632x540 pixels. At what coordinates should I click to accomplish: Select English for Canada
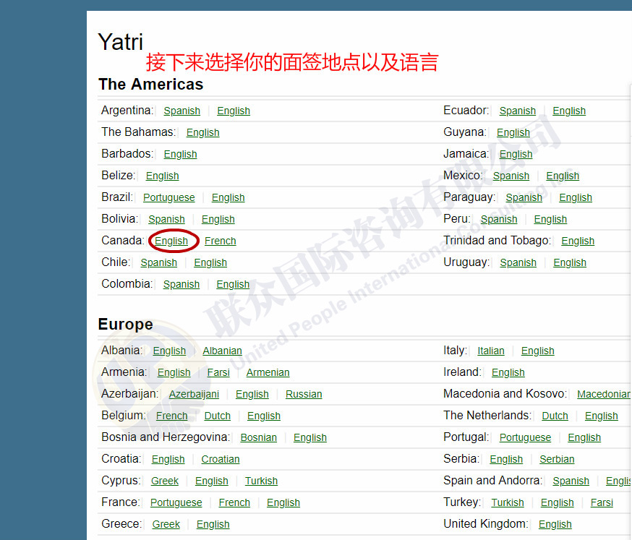[171, 241]
